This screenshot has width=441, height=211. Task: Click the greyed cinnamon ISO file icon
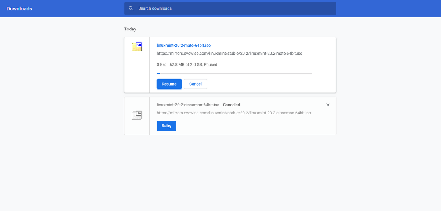click(137, 115)
